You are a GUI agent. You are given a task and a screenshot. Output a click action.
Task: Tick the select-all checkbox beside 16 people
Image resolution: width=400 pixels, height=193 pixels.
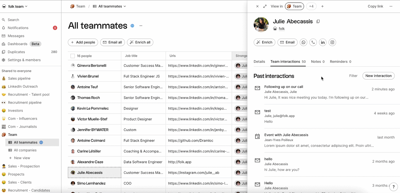73,56
